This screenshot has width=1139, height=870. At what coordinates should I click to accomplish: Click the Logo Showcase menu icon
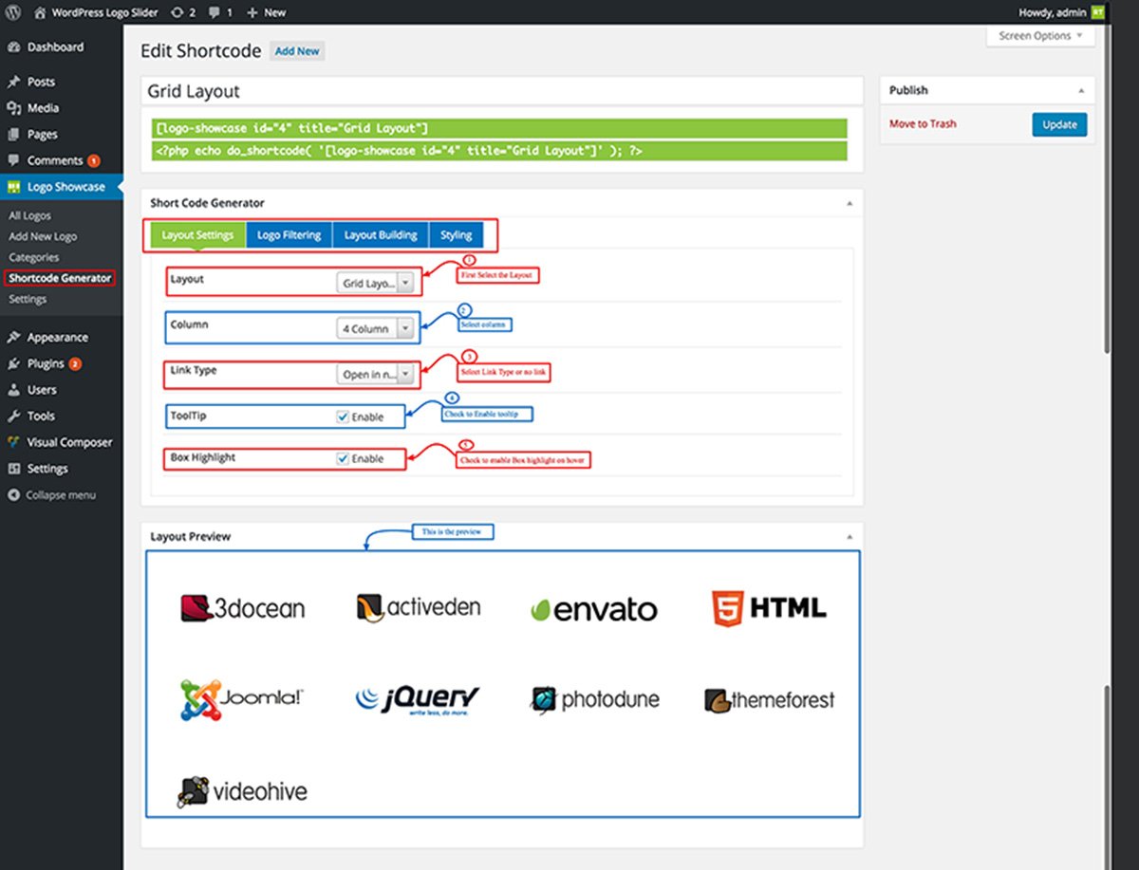(x=14, y=187)
